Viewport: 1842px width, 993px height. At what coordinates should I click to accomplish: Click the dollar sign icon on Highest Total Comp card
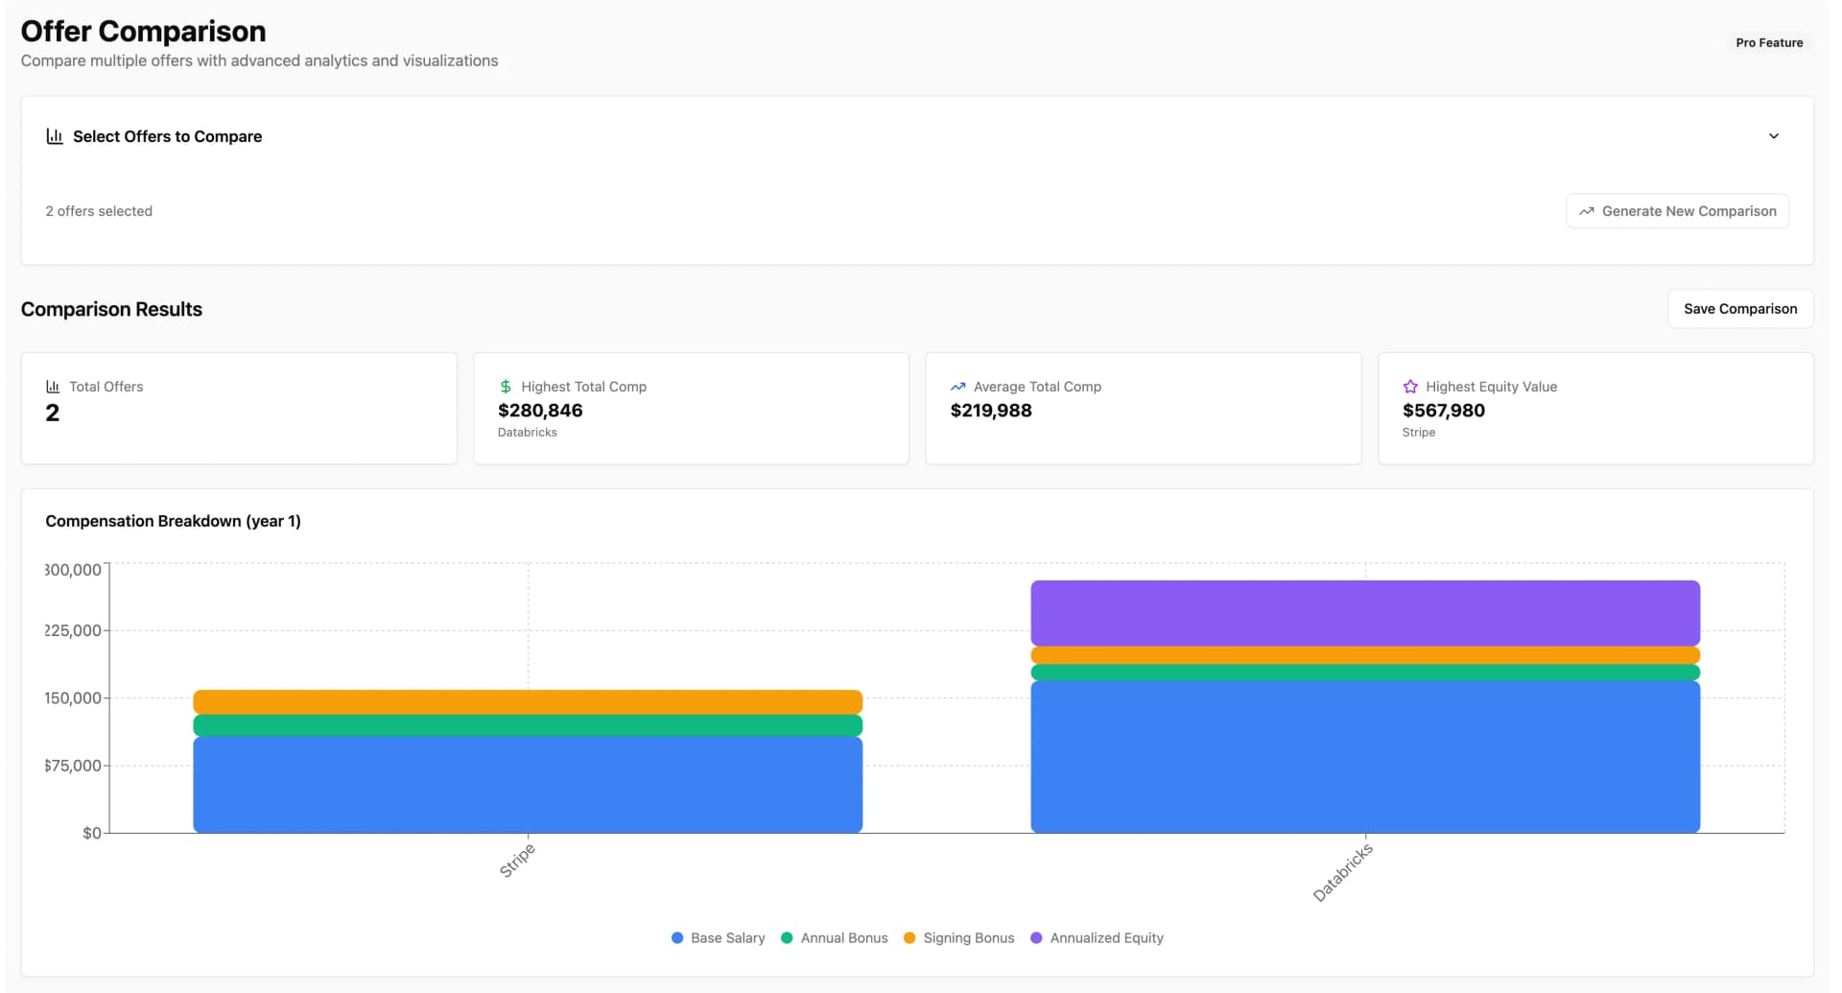click(x=505, y=386)
